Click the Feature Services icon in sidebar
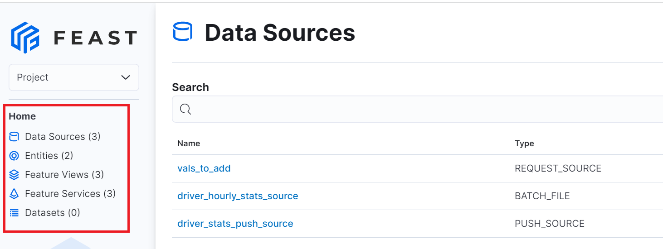663x249 pixels. tap(14, 194)
